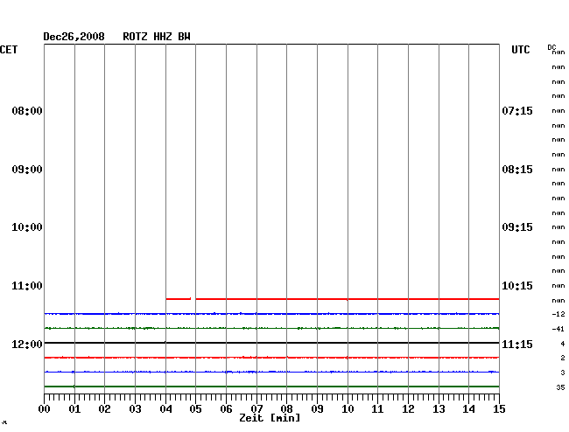Click the date label Dec26,2008
Viewport: 569px width, 432px height.
(74, 37)
